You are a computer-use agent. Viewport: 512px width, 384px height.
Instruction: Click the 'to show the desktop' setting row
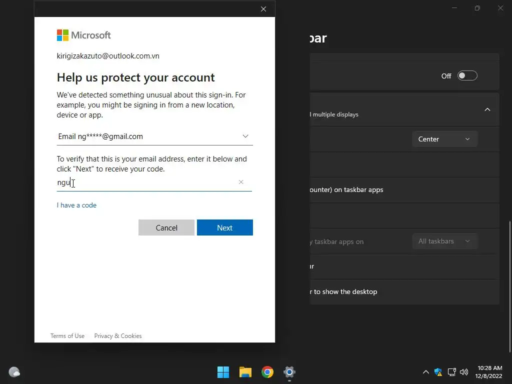pyautogui.click(x=404, y=292)
